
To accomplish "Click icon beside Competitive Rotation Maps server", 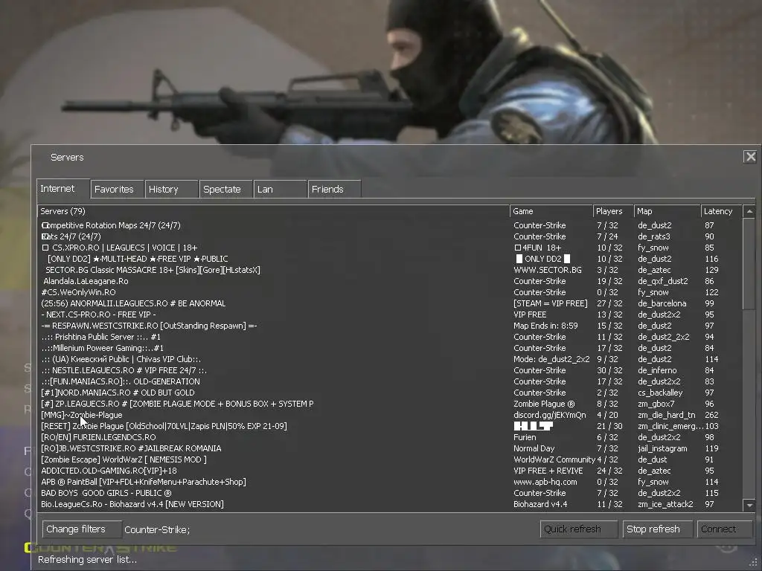I will coord(45,225).
